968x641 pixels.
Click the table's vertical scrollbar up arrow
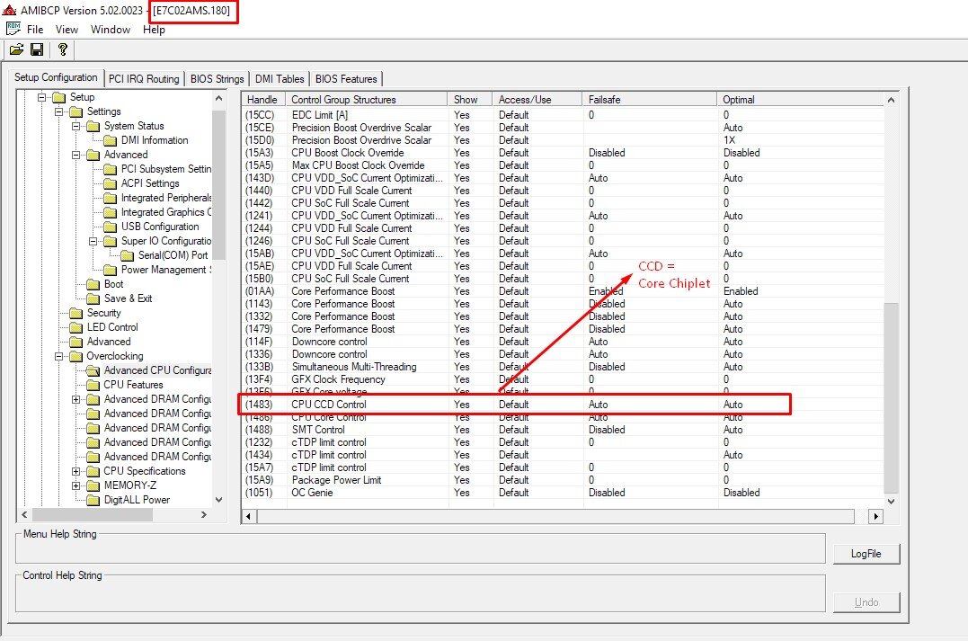891,100
